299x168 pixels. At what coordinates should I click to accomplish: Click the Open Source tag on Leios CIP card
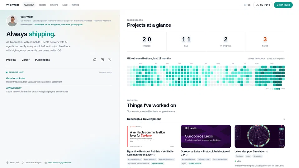coord(195,164)
